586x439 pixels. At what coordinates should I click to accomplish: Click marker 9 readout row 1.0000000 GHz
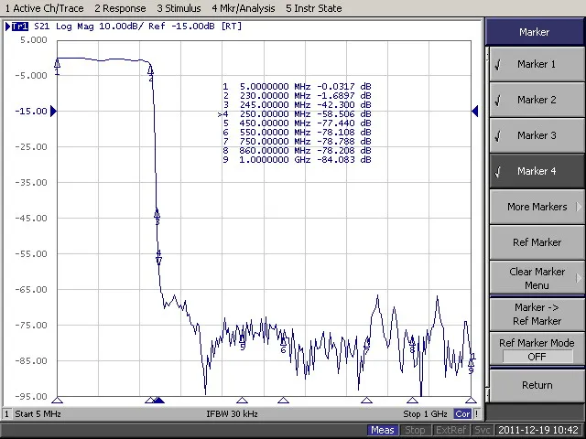coord(297,160)
